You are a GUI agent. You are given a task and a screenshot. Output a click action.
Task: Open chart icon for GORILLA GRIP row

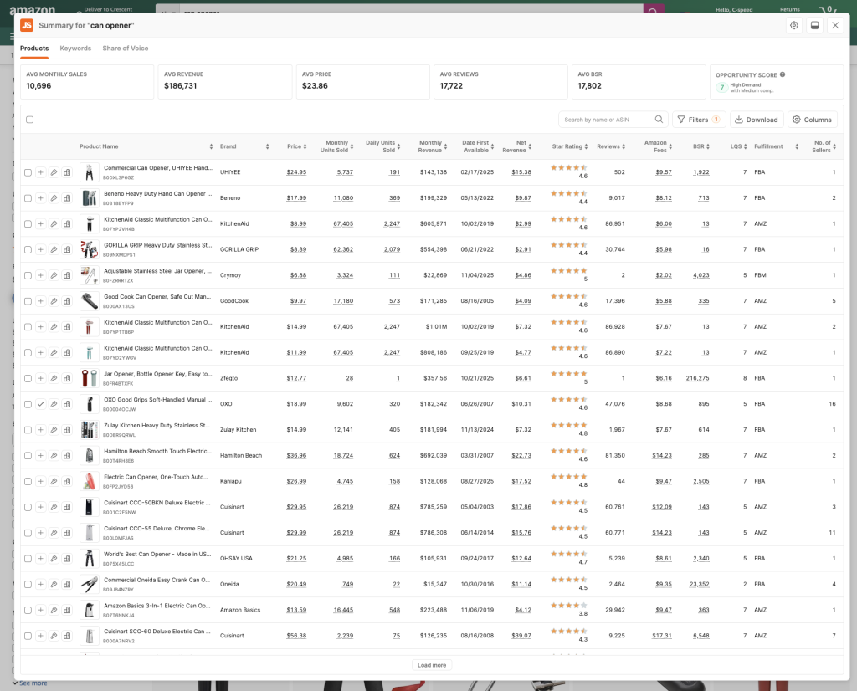67,250
